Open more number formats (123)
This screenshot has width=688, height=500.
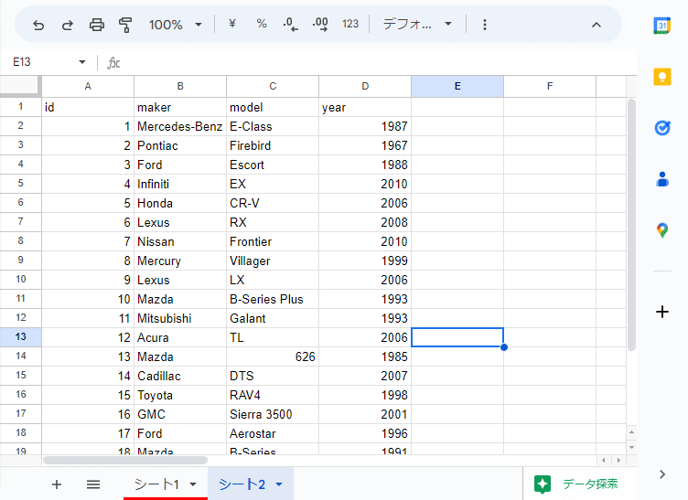point(350,24)
